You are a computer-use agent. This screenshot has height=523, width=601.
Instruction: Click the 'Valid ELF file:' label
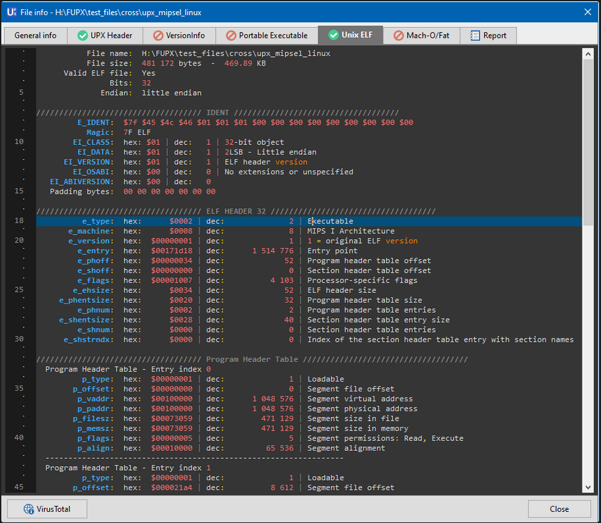(98, 73)
